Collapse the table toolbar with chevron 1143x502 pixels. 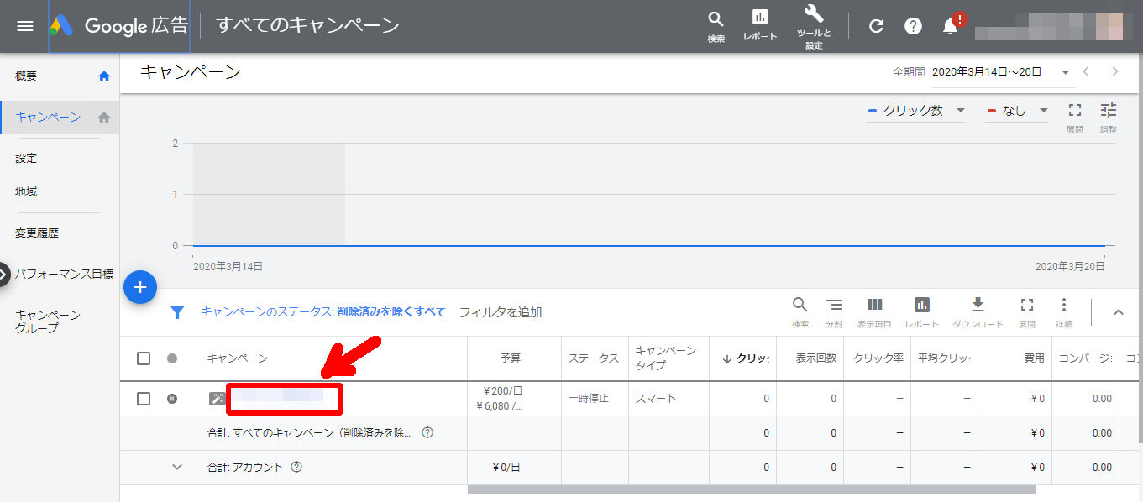(x=1118, y=312)
